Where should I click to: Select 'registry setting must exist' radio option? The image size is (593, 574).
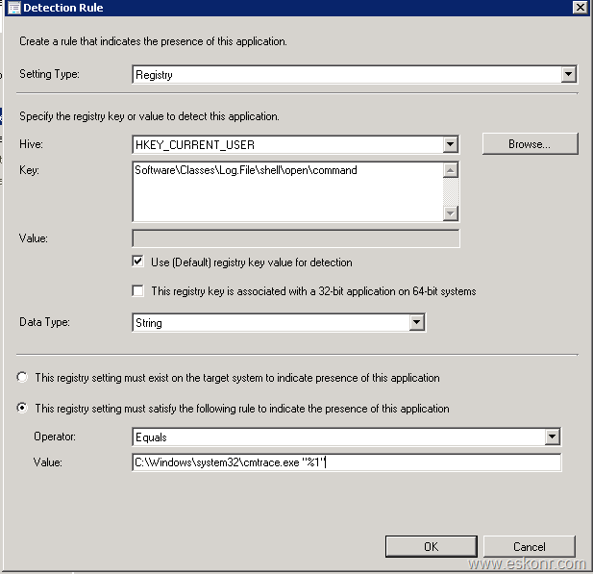coord(22,377)
